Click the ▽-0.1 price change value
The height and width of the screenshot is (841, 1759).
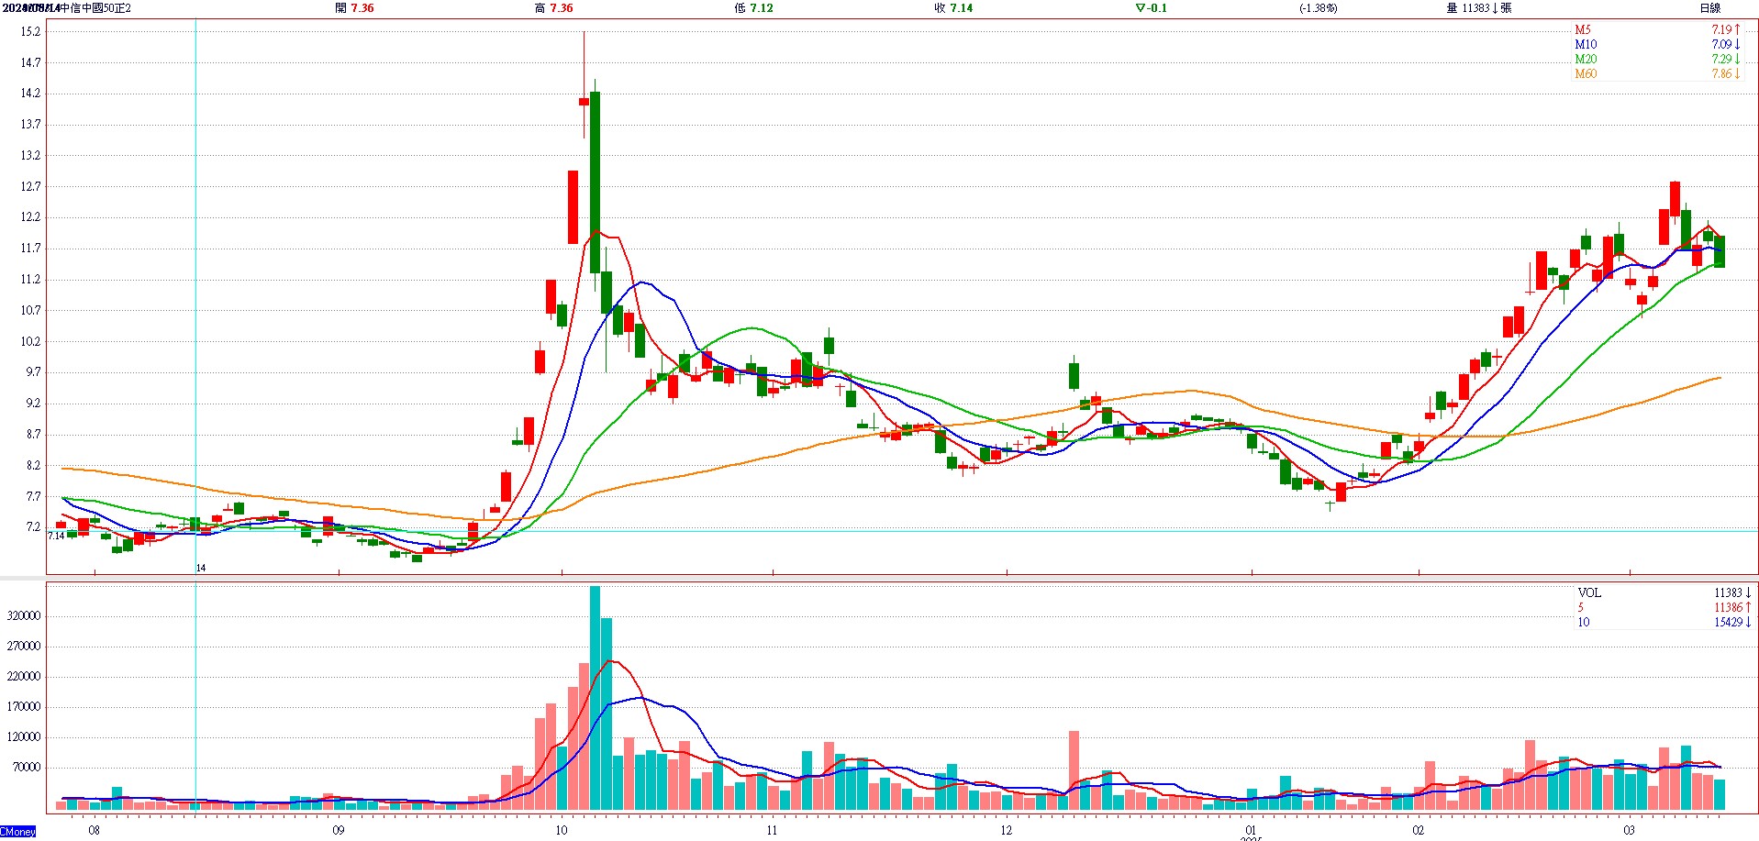1152,8
